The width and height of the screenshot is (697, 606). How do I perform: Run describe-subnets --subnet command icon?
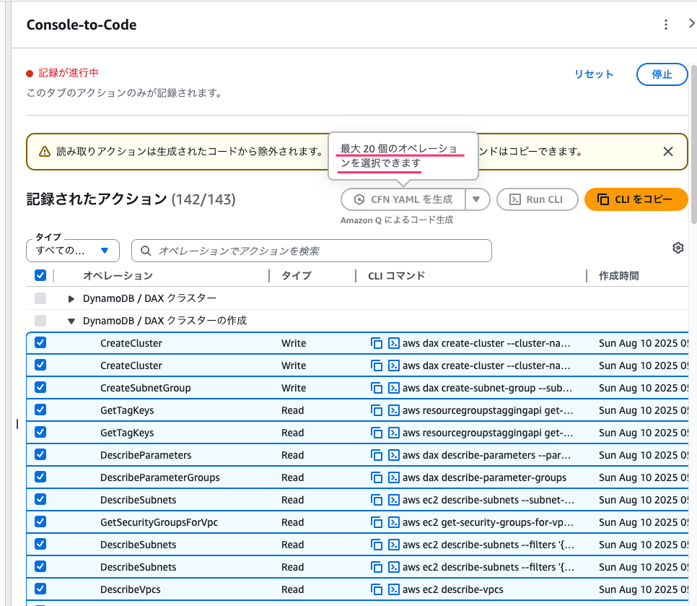(393, 500)
